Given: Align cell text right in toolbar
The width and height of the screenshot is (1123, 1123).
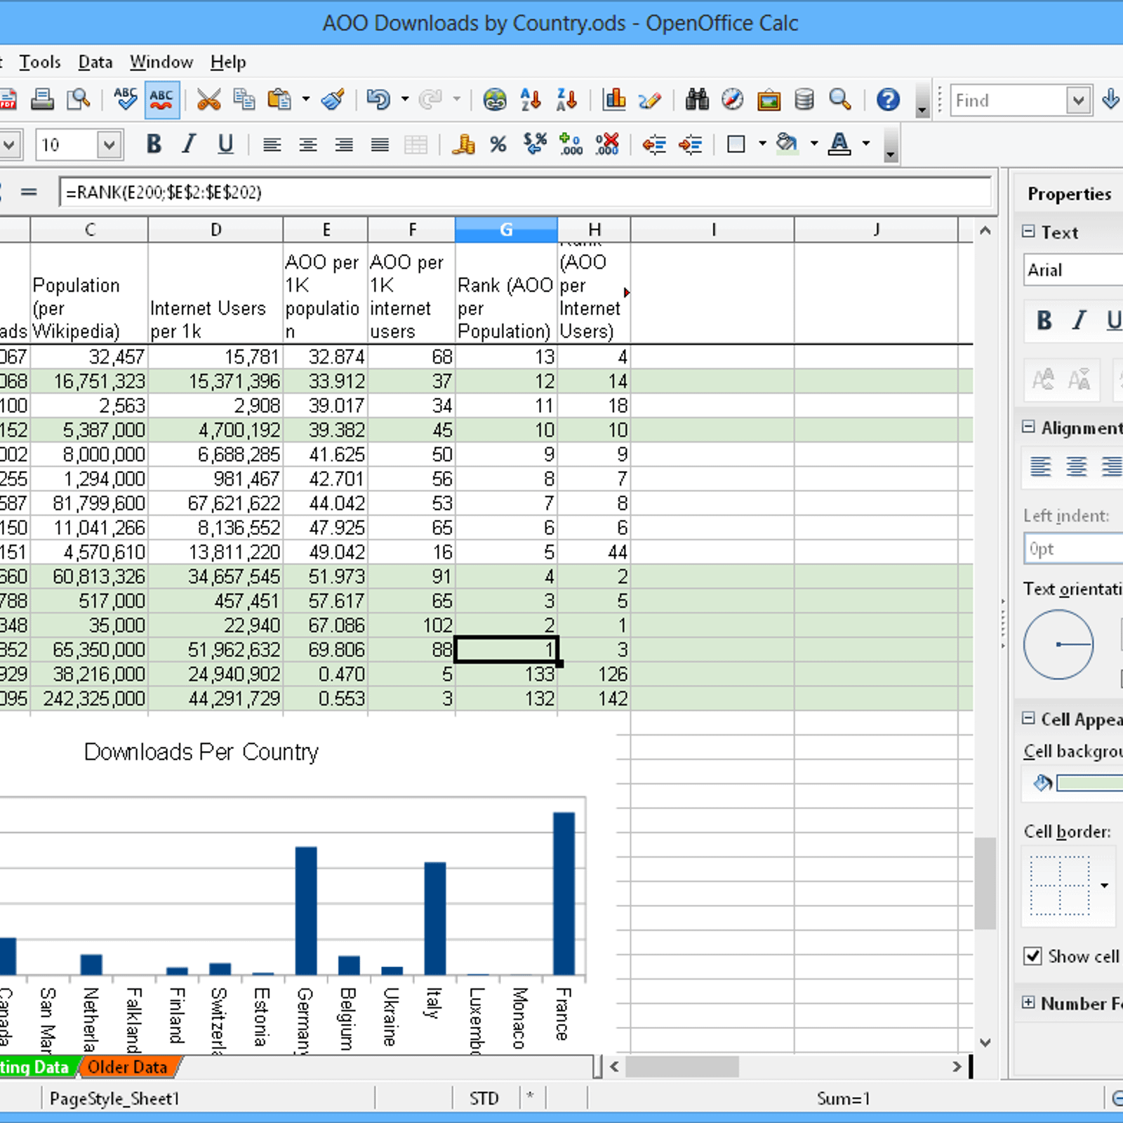Looking at the screenshot, I should [x=344, y=145].
